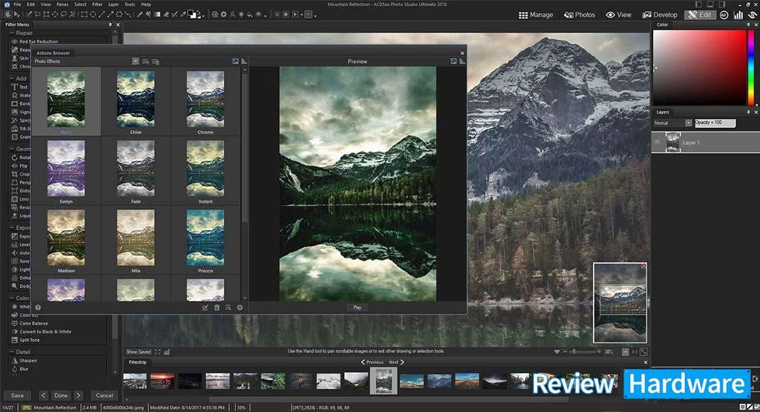
Task: Collapse the Add group
Action: [12, 78]
